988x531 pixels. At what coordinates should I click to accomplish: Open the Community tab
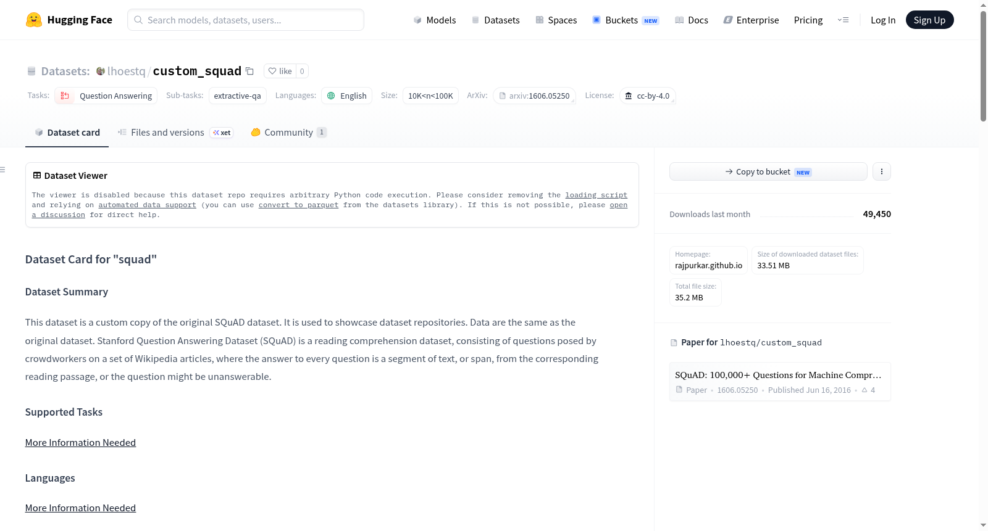click(x=288, y=132)
